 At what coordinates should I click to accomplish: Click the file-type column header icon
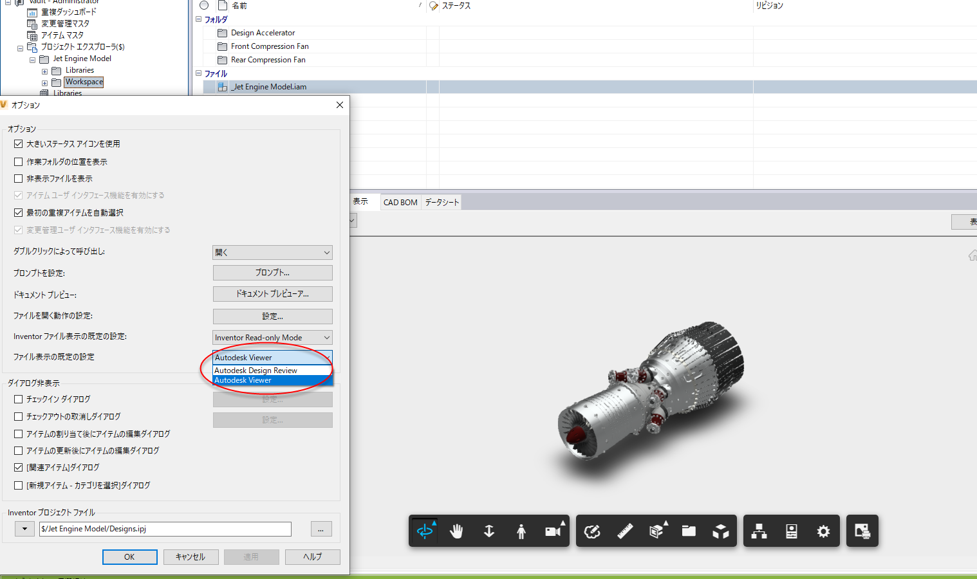(223, 5)
